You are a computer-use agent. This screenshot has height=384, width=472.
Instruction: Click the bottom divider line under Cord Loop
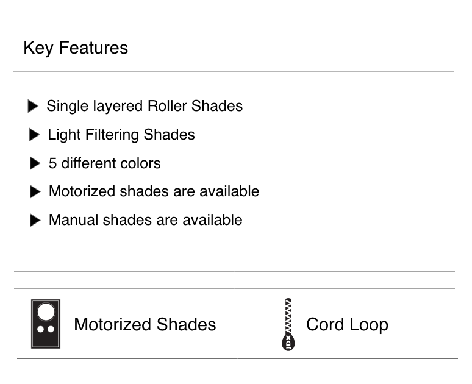237,358
